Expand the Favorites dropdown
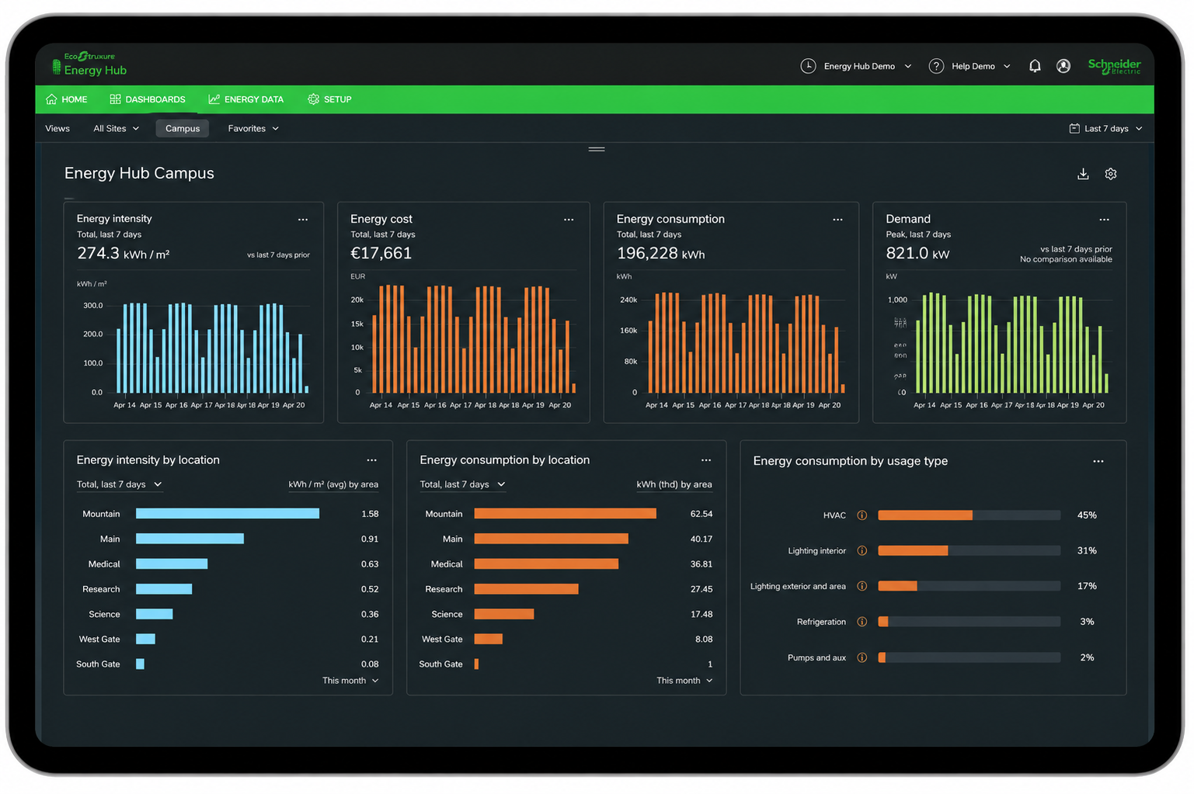The height and width of the screenshot is (794, 1194). point(253,129)
